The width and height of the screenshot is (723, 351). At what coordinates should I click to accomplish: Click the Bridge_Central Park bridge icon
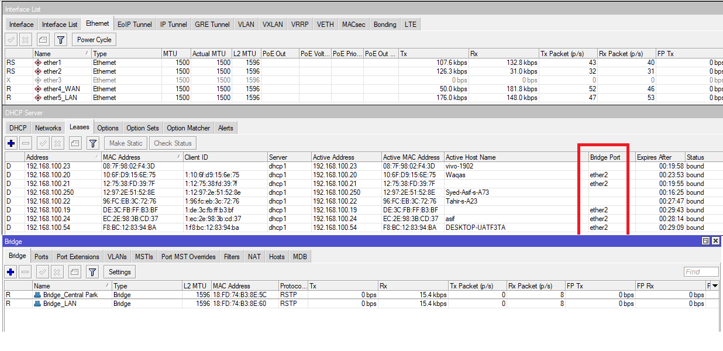[38, 295]
